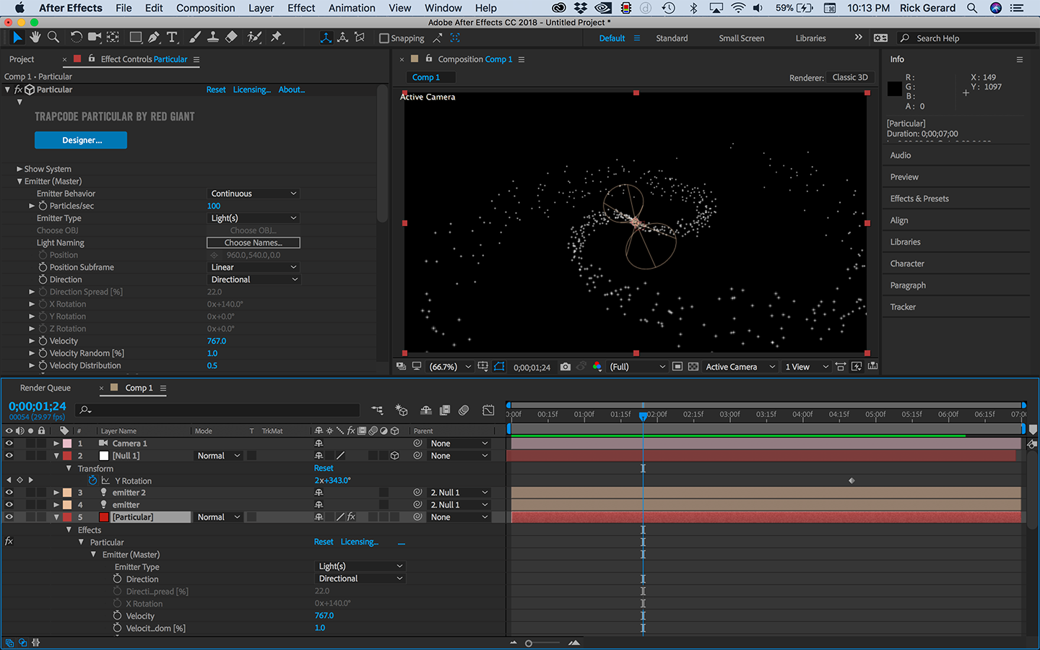1040x650 pixels.
Task: Open the Composition Mini-Flowchart icon
Action: pyautogui.click(x=378, y=410)
